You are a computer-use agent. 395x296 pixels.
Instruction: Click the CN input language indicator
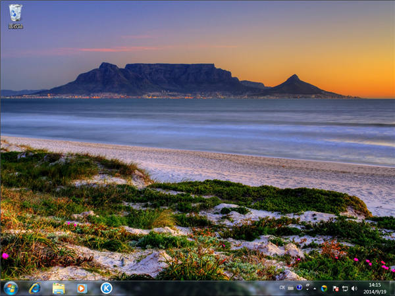click(x=282, y=288)
